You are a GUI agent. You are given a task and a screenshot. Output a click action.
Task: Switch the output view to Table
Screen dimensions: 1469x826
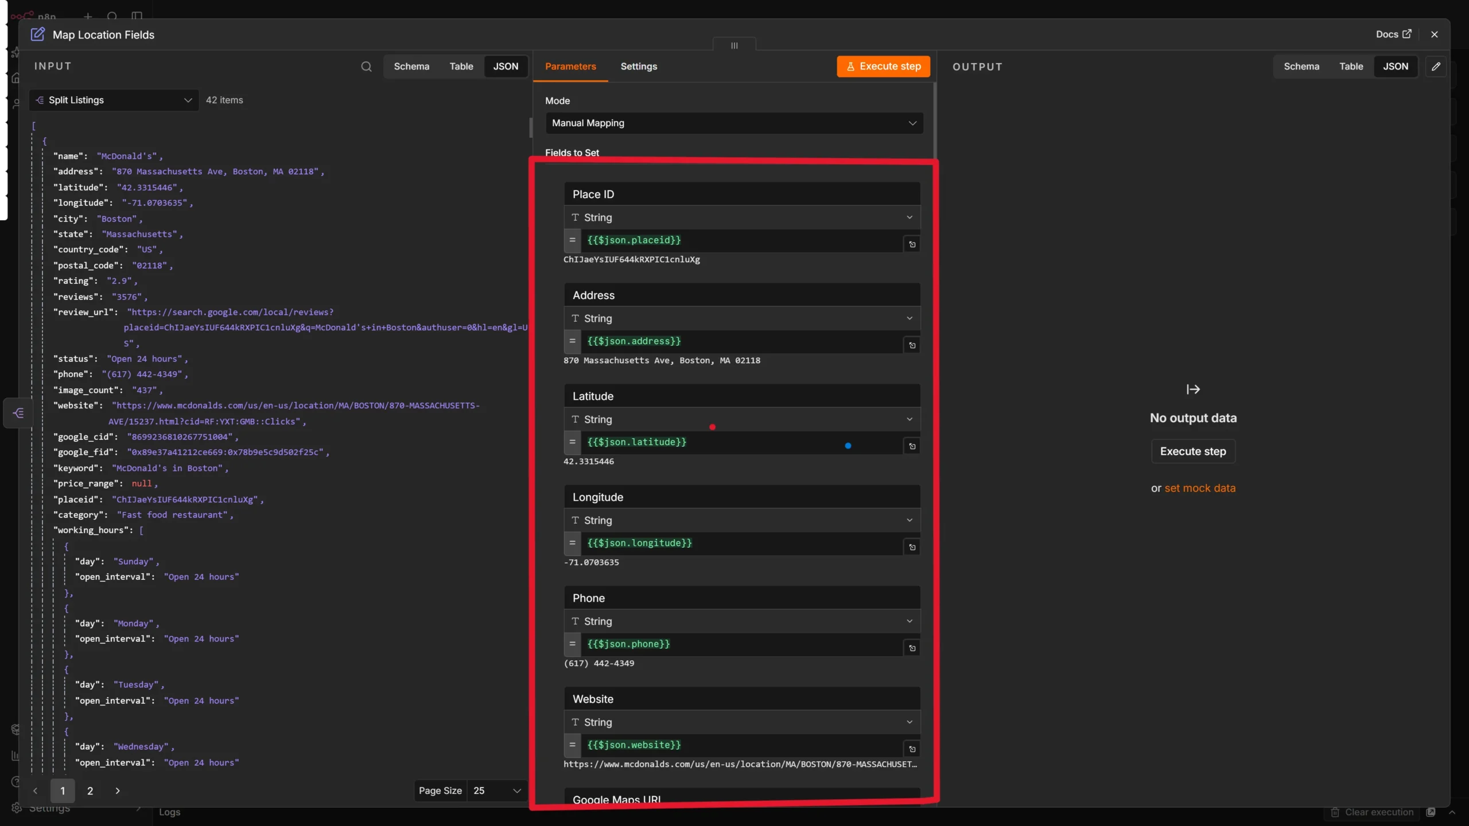point(1351,67)
